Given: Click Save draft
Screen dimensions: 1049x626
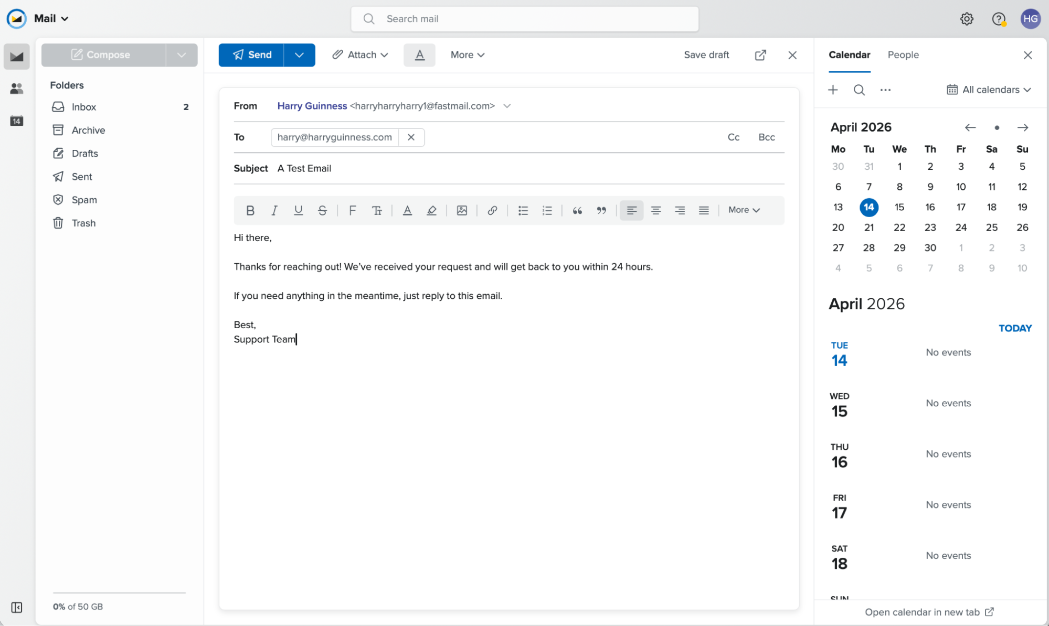Looking at the screenshot, I should pos(706,55).
